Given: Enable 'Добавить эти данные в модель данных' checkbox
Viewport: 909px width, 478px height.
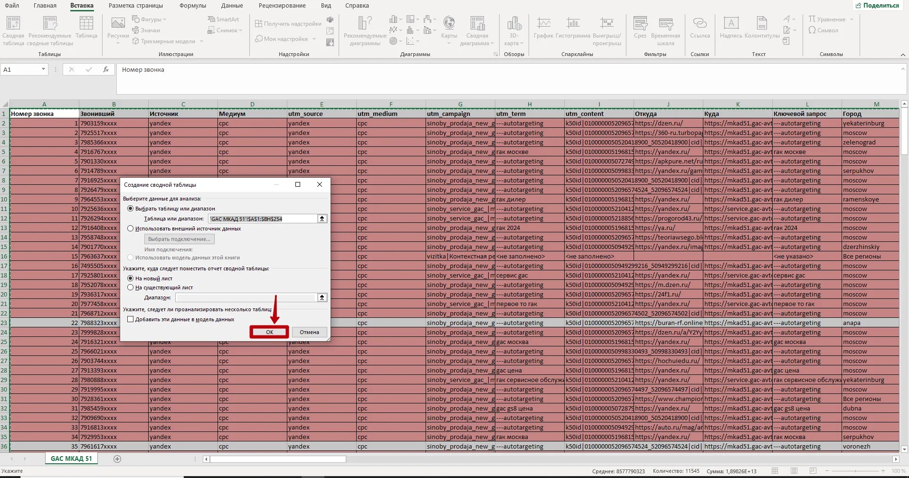Looking at the screenshot, I should pyautogui.click(x=131, y=319).
